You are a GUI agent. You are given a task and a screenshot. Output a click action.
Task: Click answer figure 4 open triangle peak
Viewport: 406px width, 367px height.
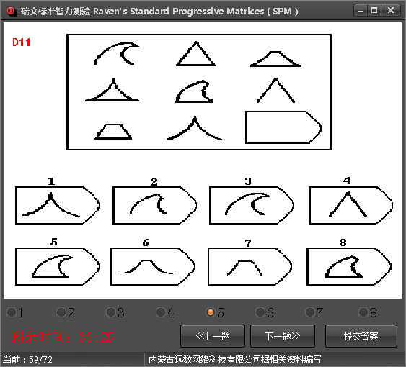pos(351,205)
